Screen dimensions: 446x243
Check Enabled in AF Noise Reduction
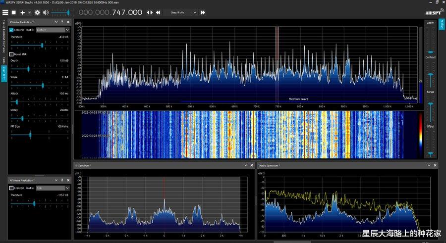(x=11, y=188)
